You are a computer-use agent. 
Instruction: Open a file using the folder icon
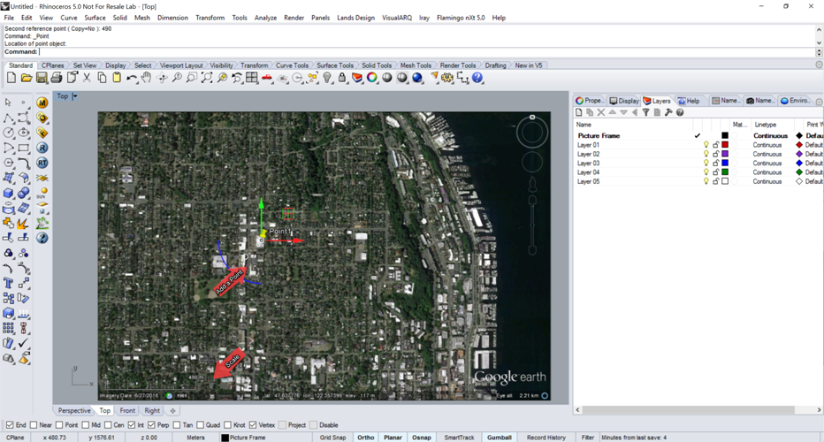point(27,79)
